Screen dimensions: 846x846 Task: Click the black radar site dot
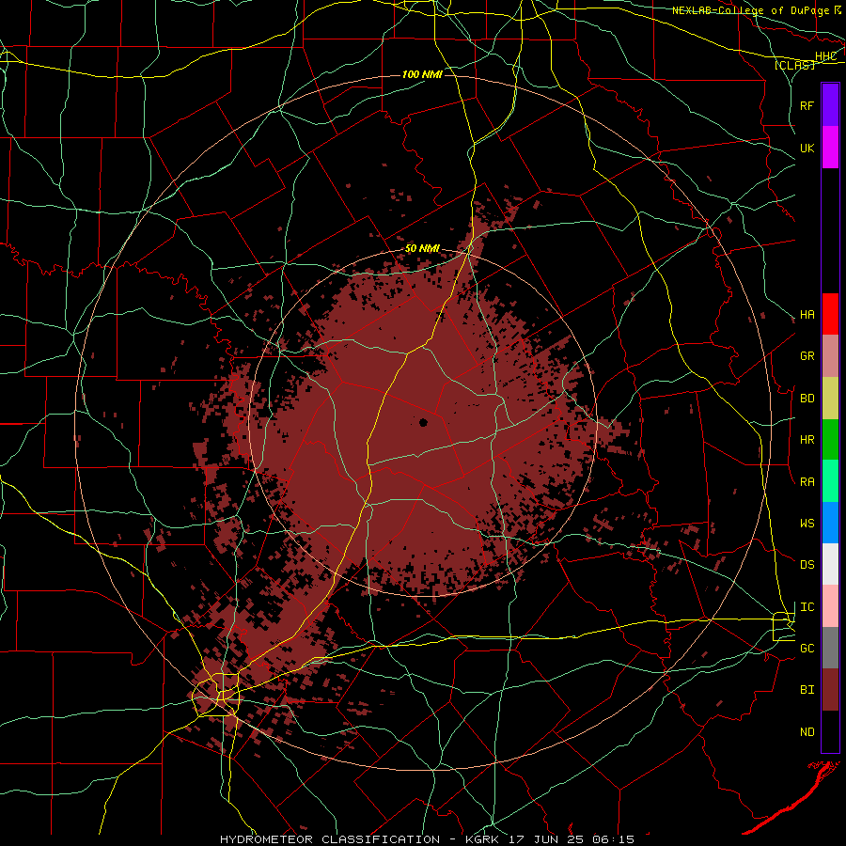424,422
